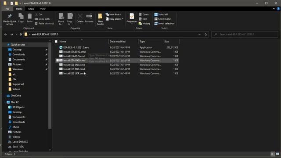
Task: Open Downloads under Quick access
Action: click(x=18, y=54)
